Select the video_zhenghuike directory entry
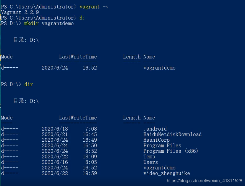This screenshot has height=186, width=245. (167, 173)
